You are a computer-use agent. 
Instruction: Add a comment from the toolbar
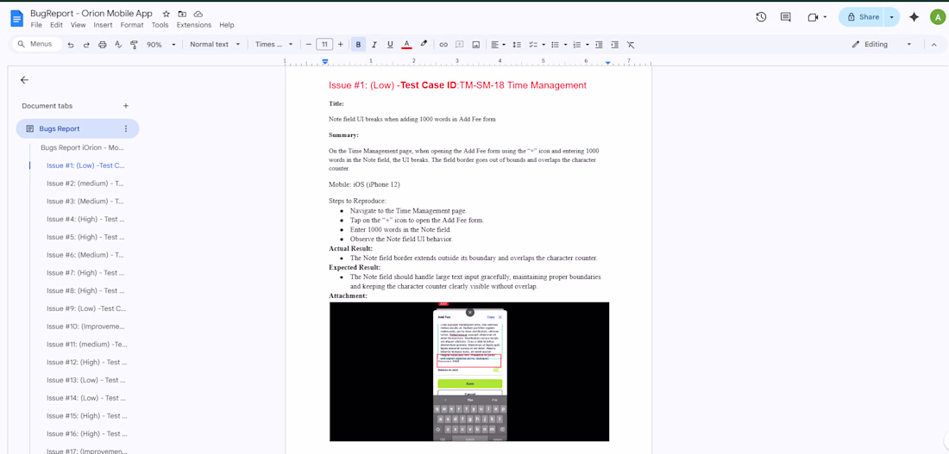459,44
